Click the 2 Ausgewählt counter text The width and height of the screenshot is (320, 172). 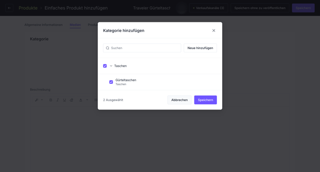(113, 100)
